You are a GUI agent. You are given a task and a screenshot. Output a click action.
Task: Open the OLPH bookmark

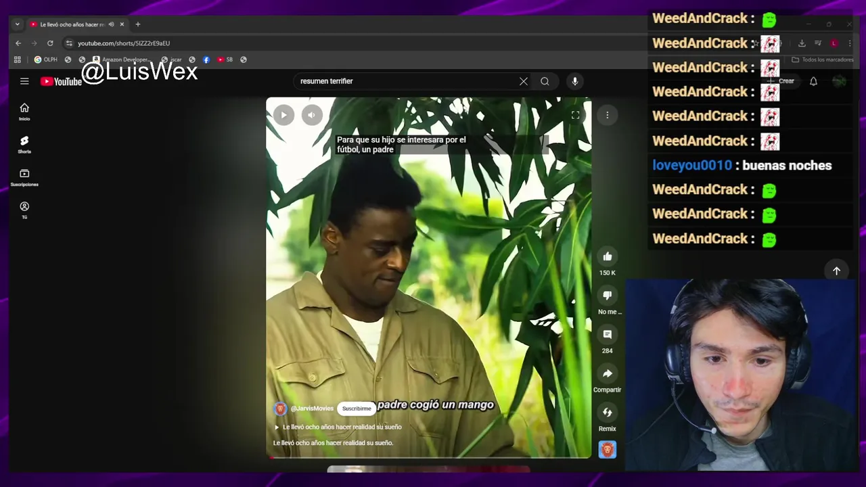[x=46, y=60]
